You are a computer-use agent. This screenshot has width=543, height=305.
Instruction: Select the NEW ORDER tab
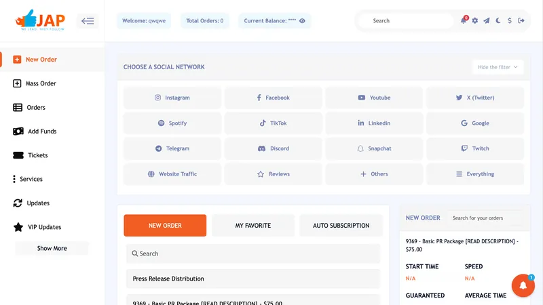[165, 226]
